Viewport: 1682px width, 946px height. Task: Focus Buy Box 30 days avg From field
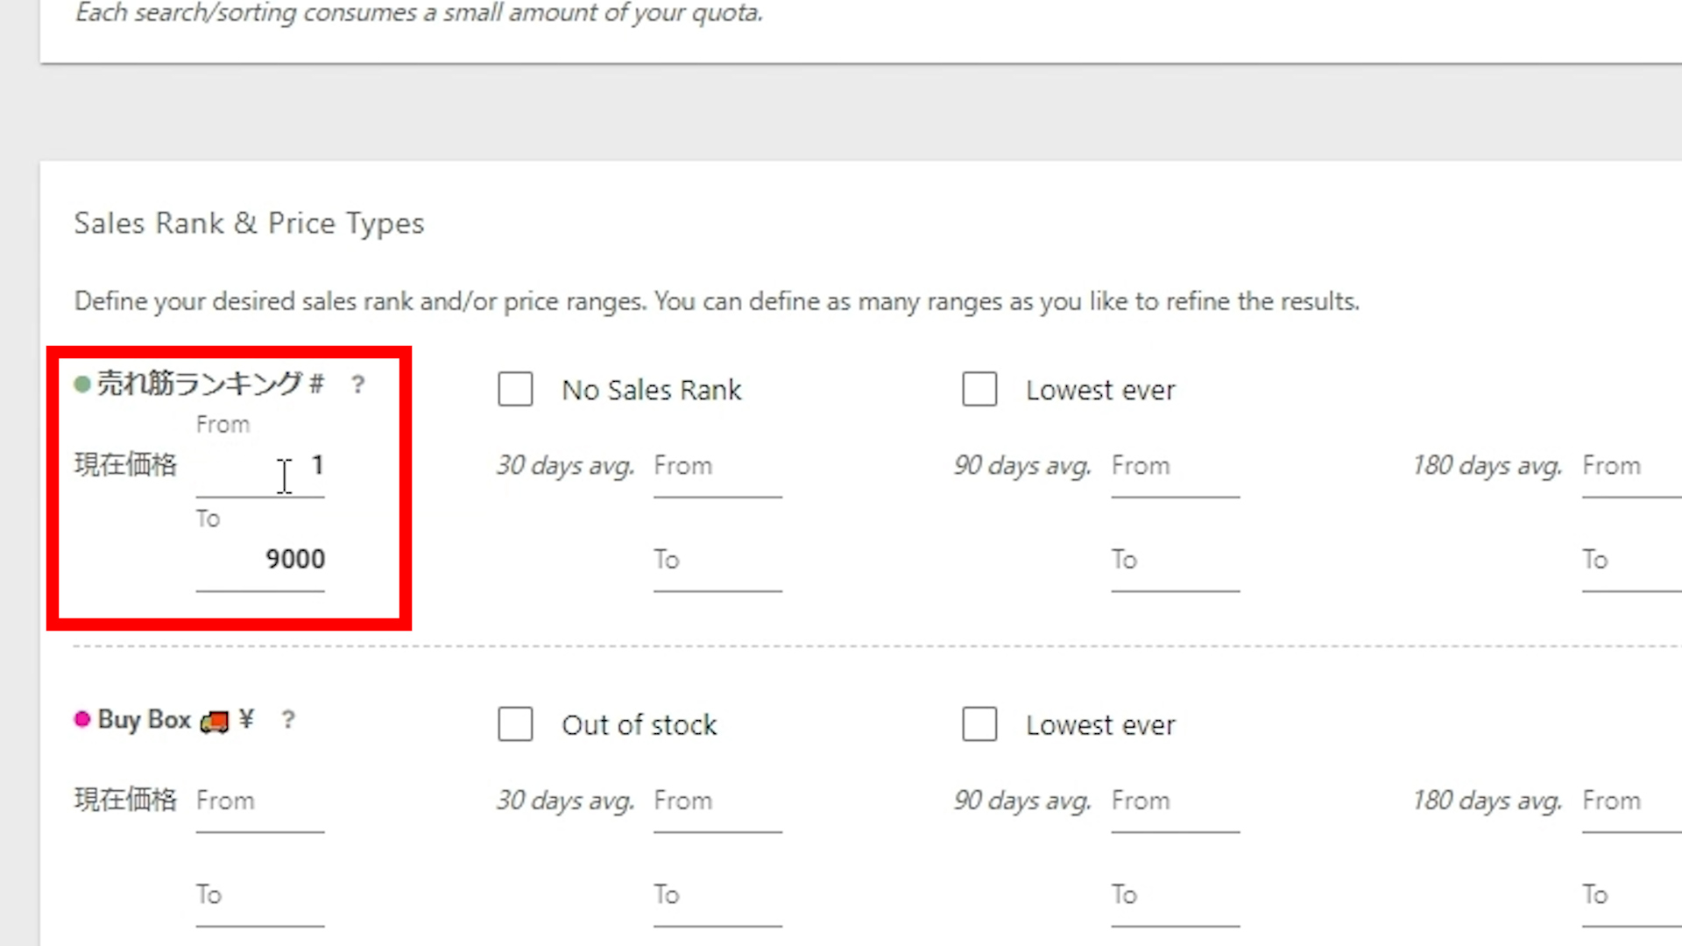click(x=717, y=802)
